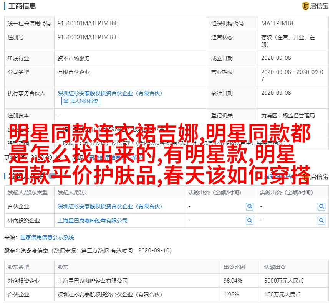Select 上海星巴克咖啡经营有限公司 in 股东出资参考信息 table
Image resolution: width=333 pixels, height=303 pixels.
93,281
